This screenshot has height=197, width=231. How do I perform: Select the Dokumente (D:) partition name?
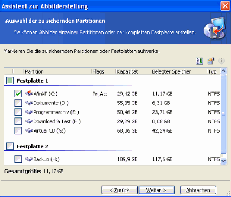(51, 103)
